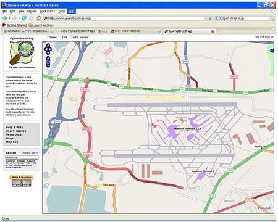
Task: Close the New Popular Edition Maps tab
Action: [106, 31]
